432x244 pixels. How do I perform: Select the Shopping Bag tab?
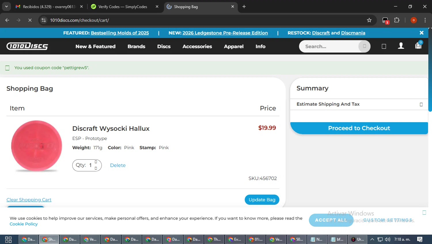201,7
